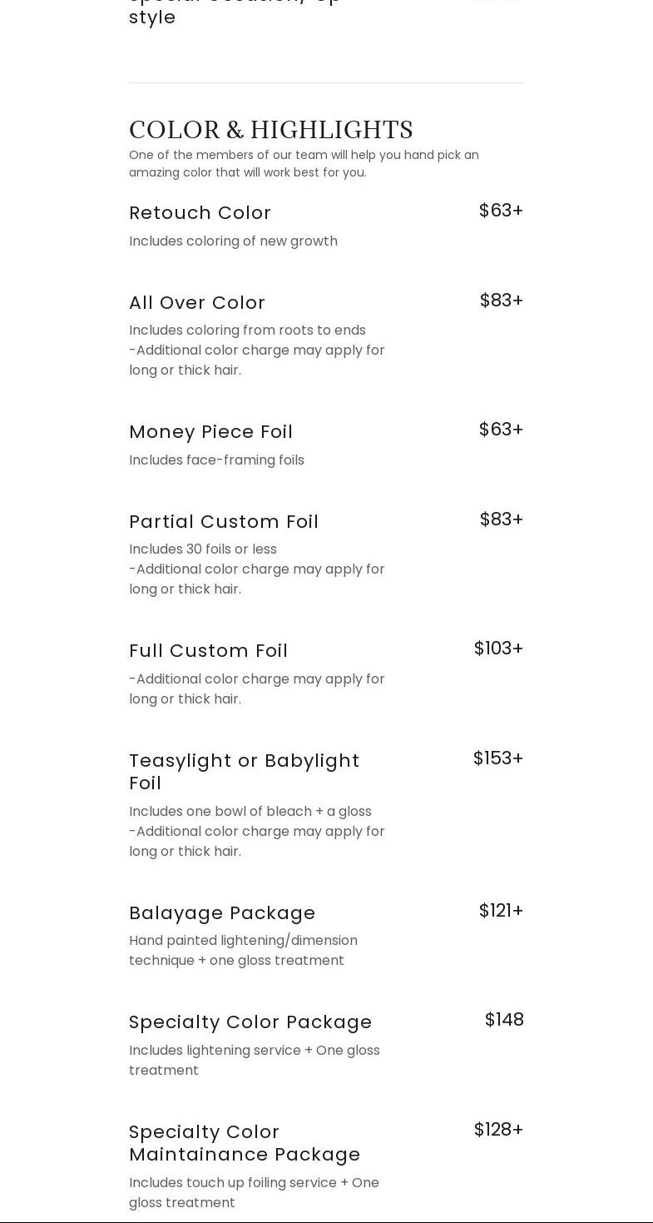Choose the Specialty Color Package title
Viewport: 653px width, 1223px height.
(250, 1022)
